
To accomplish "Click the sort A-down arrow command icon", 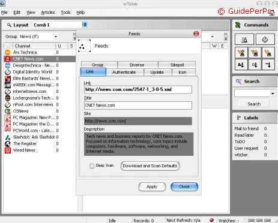I will point(241,65).
